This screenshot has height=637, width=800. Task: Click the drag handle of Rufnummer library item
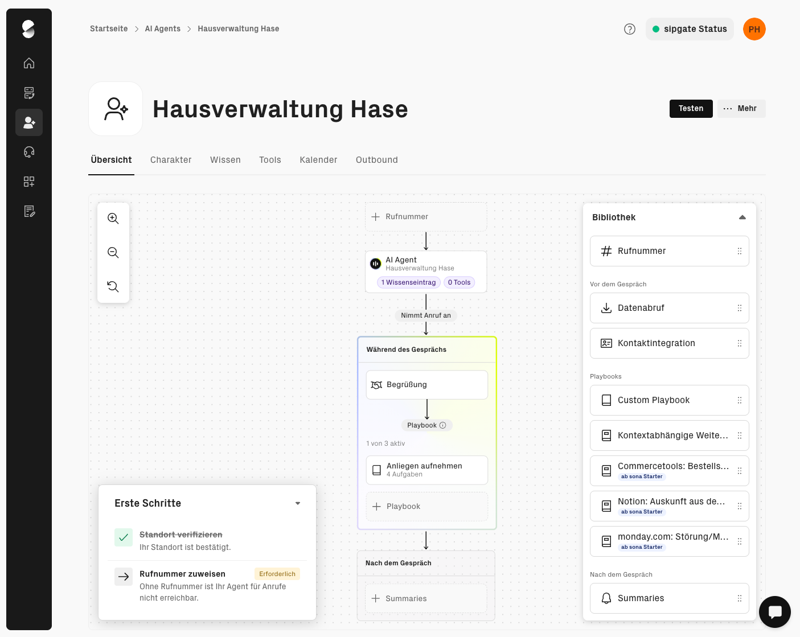pos(740,251)
